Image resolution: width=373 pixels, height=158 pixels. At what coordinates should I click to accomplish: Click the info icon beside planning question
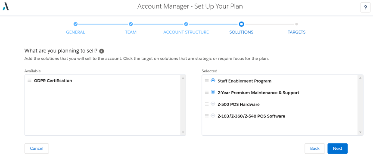(102, 51)
